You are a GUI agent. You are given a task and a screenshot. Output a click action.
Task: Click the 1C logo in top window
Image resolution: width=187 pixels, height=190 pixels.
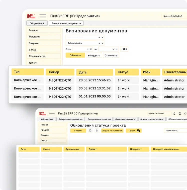pyautogui.click(x=31, y=16)
